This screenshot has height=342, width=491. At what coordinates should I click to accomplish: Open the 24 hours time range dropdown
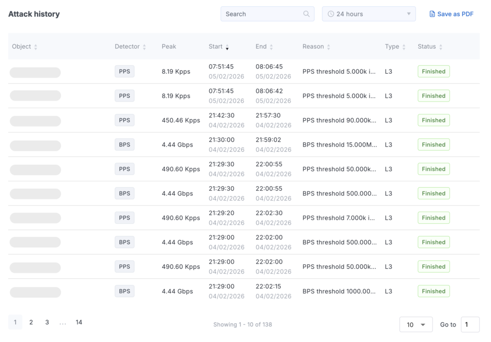pos(369,14)
